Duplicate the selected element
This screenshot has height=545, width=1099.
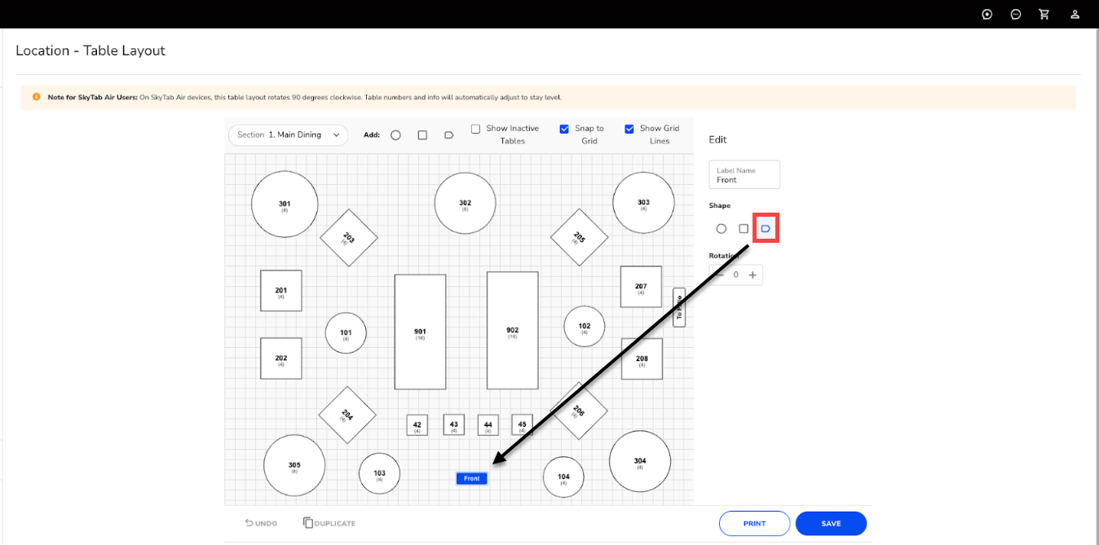click(329, 523)
